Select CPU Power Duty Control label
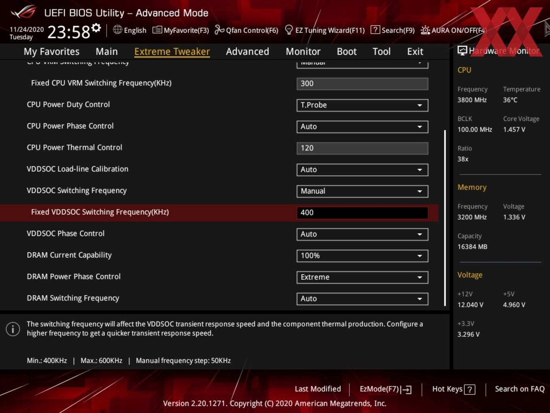 [x=68, y=104]
